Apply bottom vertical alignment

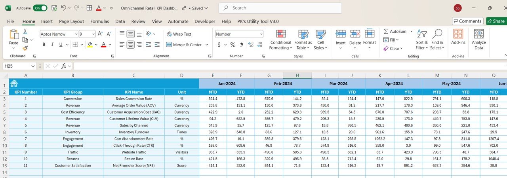click(139, 34)
